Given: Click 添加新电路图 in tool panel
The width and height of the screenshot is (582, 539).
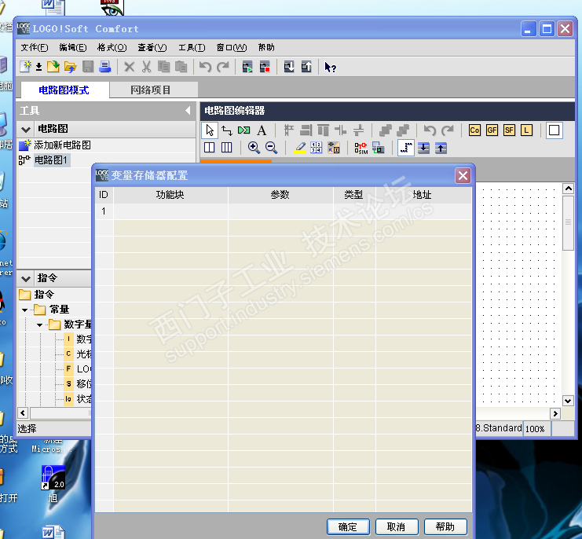Looking at the screenshot, I should tap(62, 145).
